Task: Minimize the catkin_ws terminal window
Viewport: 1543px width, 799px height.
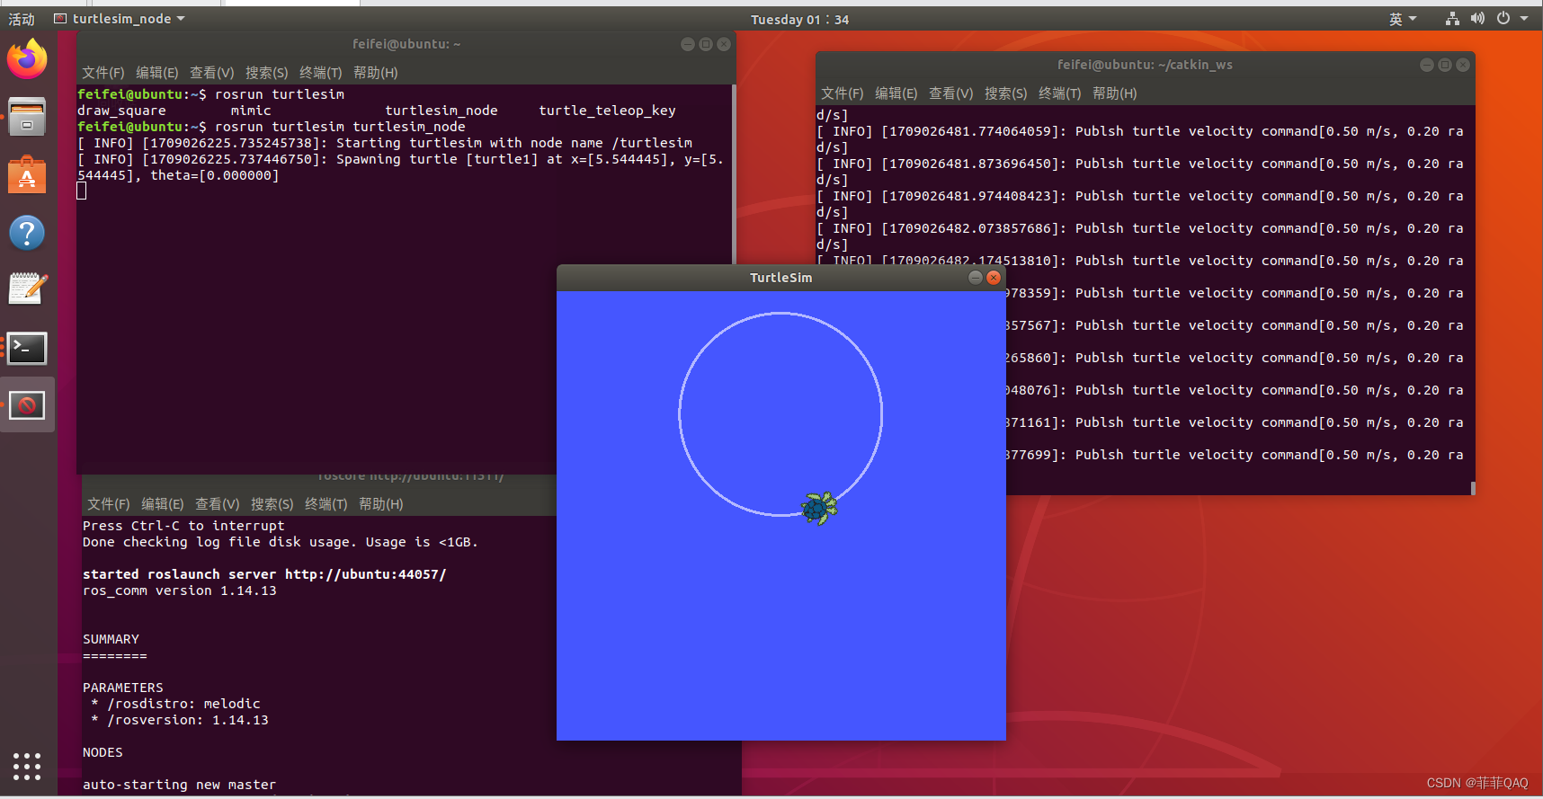Action: tap(1426, 65)
